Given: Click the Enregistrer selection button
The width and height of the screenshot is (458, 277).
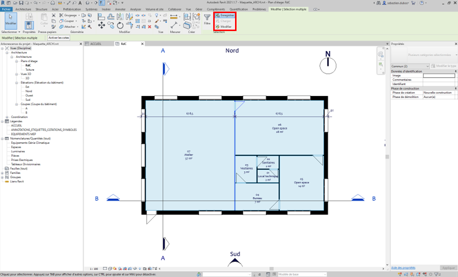Looking at the screenshot, I should point(225,16).
